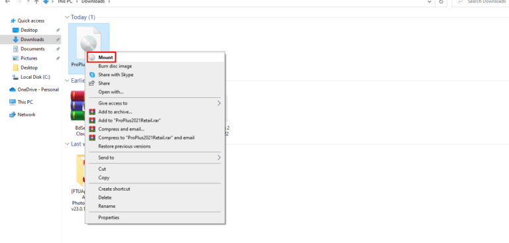Expand the Send to submenu

tap(155, 158)
